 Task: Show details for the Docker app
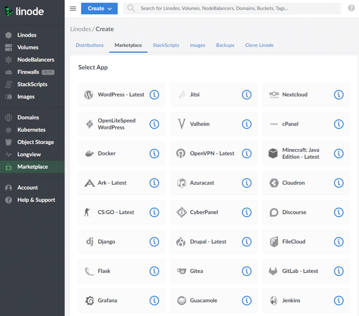[x=154, y=153]
